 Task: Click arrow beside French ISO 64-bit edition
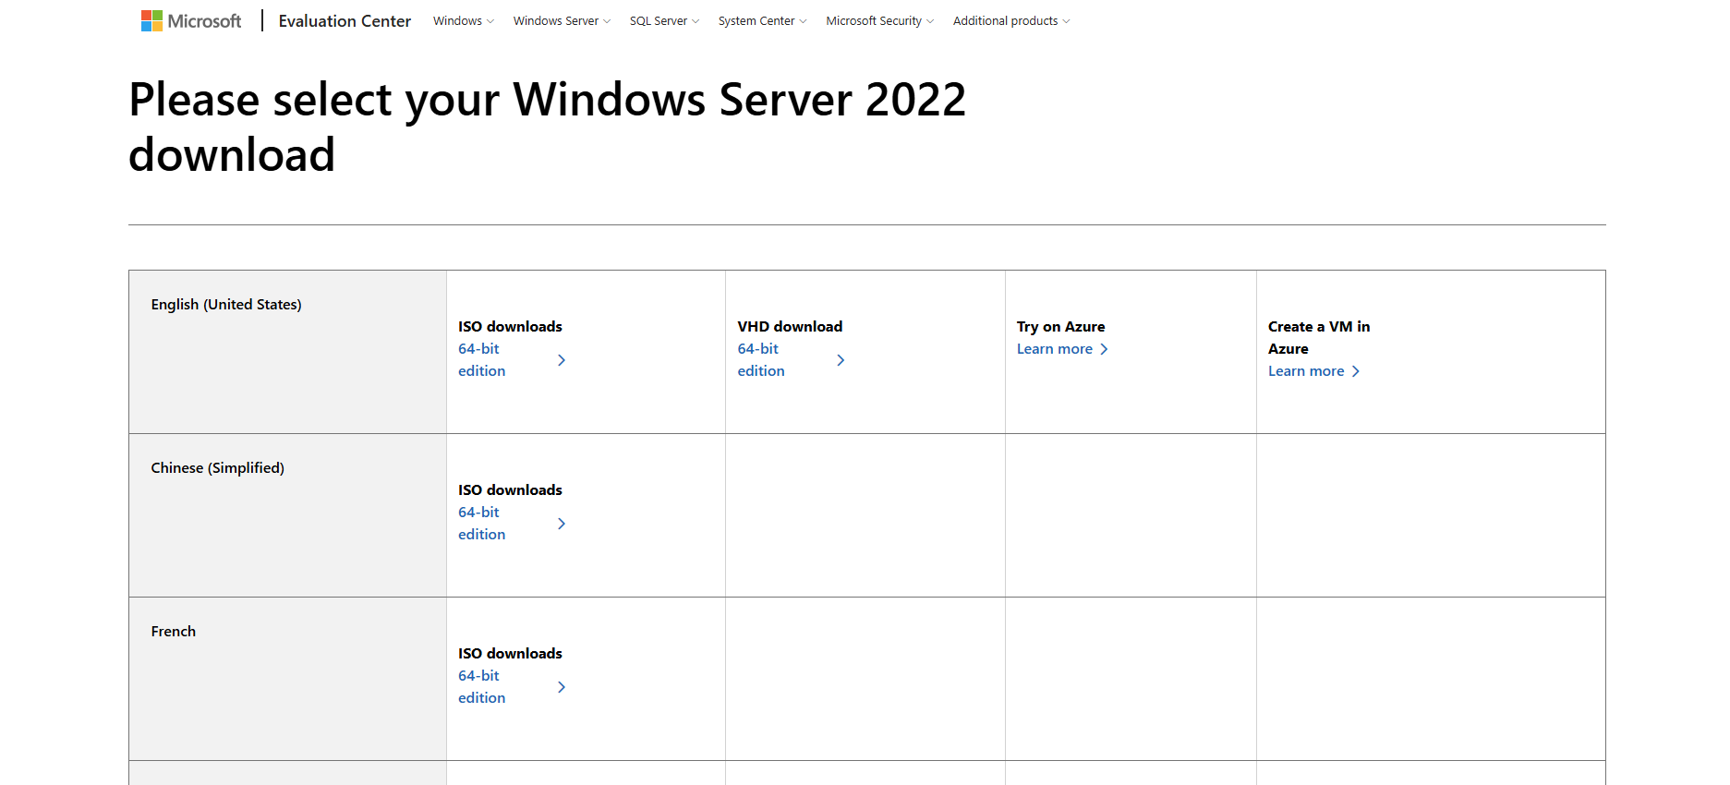click(x=562, y=687)
